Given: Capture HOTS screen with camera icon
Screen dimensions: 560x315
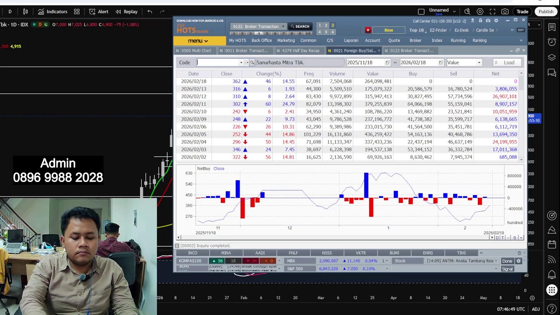Looking at the screenshot, I should point(488,21).
